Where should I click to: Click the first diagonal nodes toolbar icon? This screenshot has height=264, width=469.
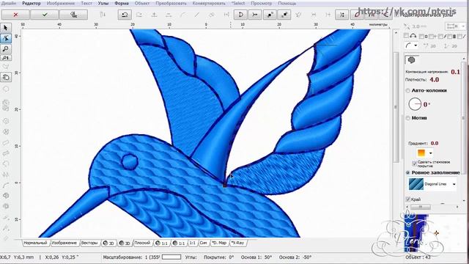coord(270,15)
